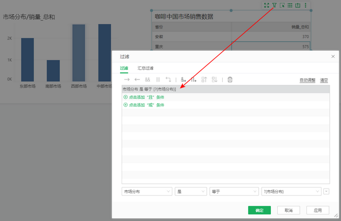Image resolution: width=341 pixels, height=221 pixels.
Task: Open the 等于 operator dropdown
Action: coord(233,191)
